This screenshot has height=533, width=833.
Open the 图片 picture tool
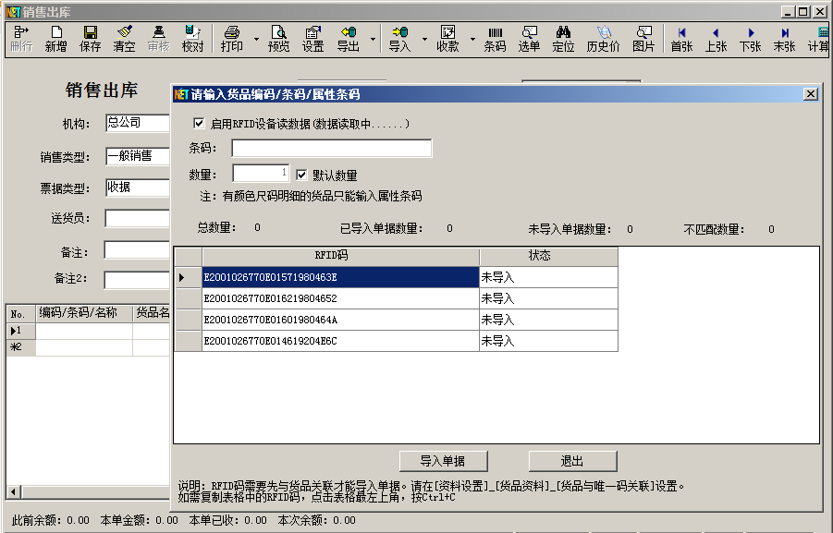643,39
